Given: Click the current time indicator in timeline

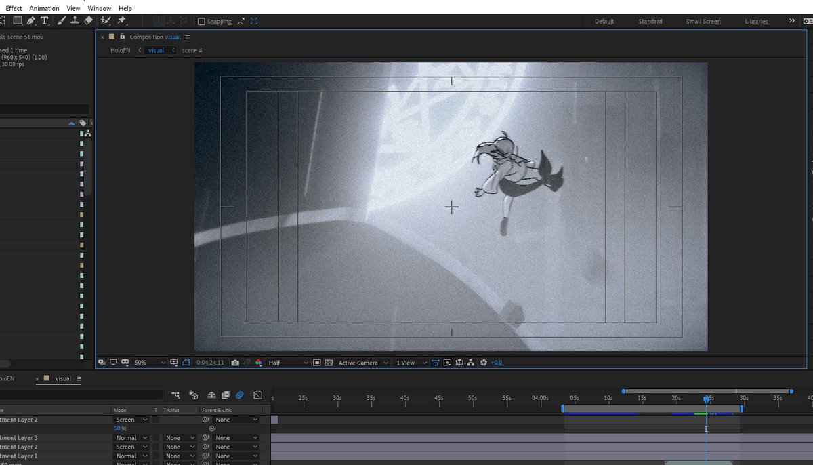Looking at the screenshot, I should point(706,399).
